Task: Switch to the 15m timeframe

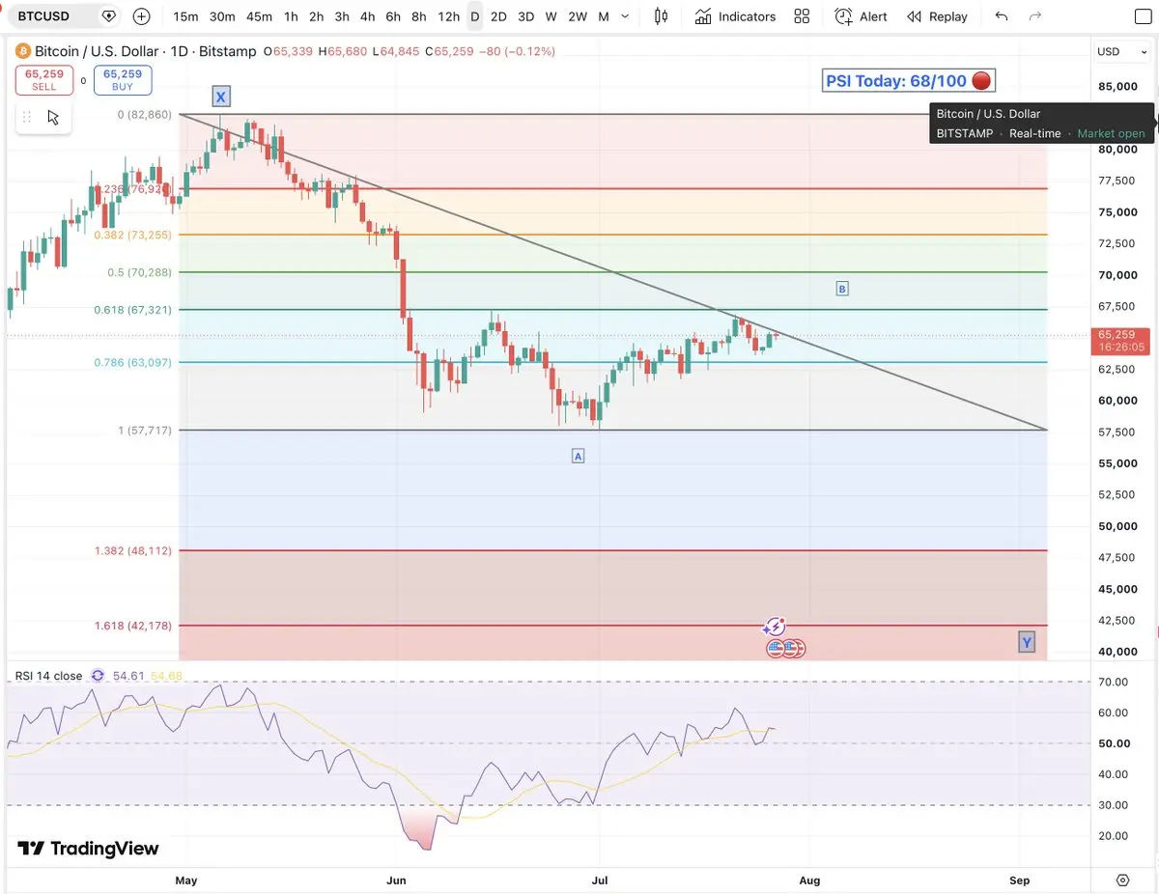Action: pos(185,16)
